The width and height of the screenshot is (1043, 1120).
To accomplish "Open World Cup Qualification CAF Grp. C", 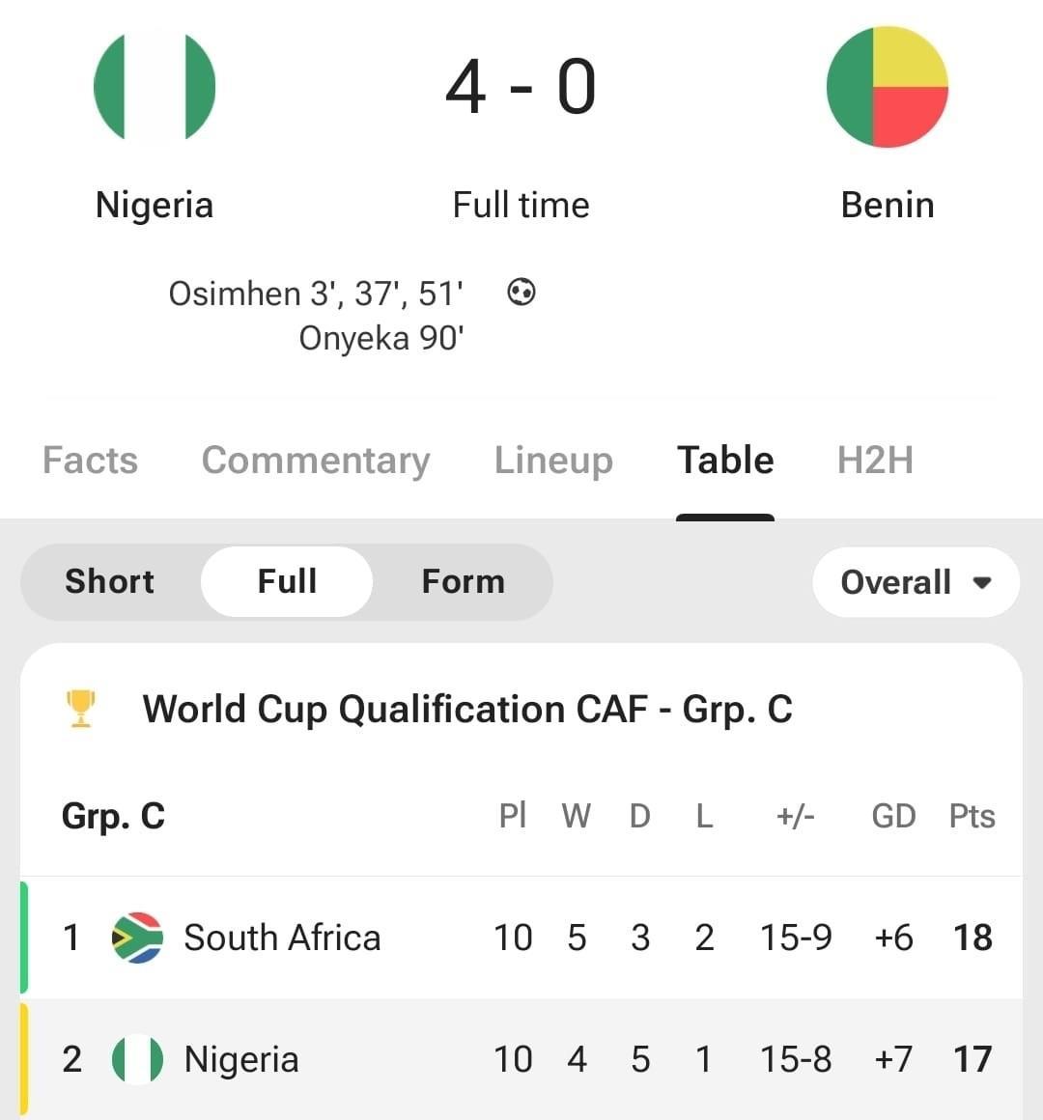I will coord(467,709).
